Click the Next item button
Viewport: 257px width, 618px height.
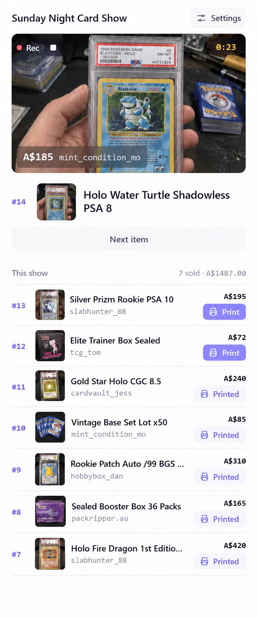click(x=129, y=239)
